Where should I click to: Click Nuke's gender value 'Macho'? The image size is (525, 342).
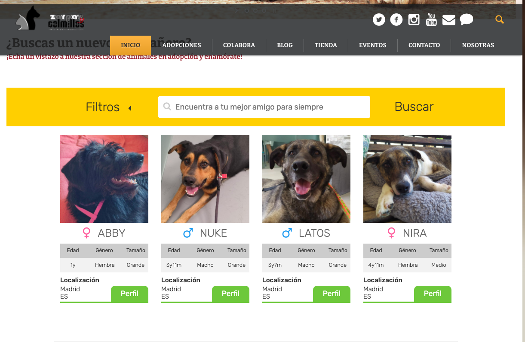pos(205,265)
